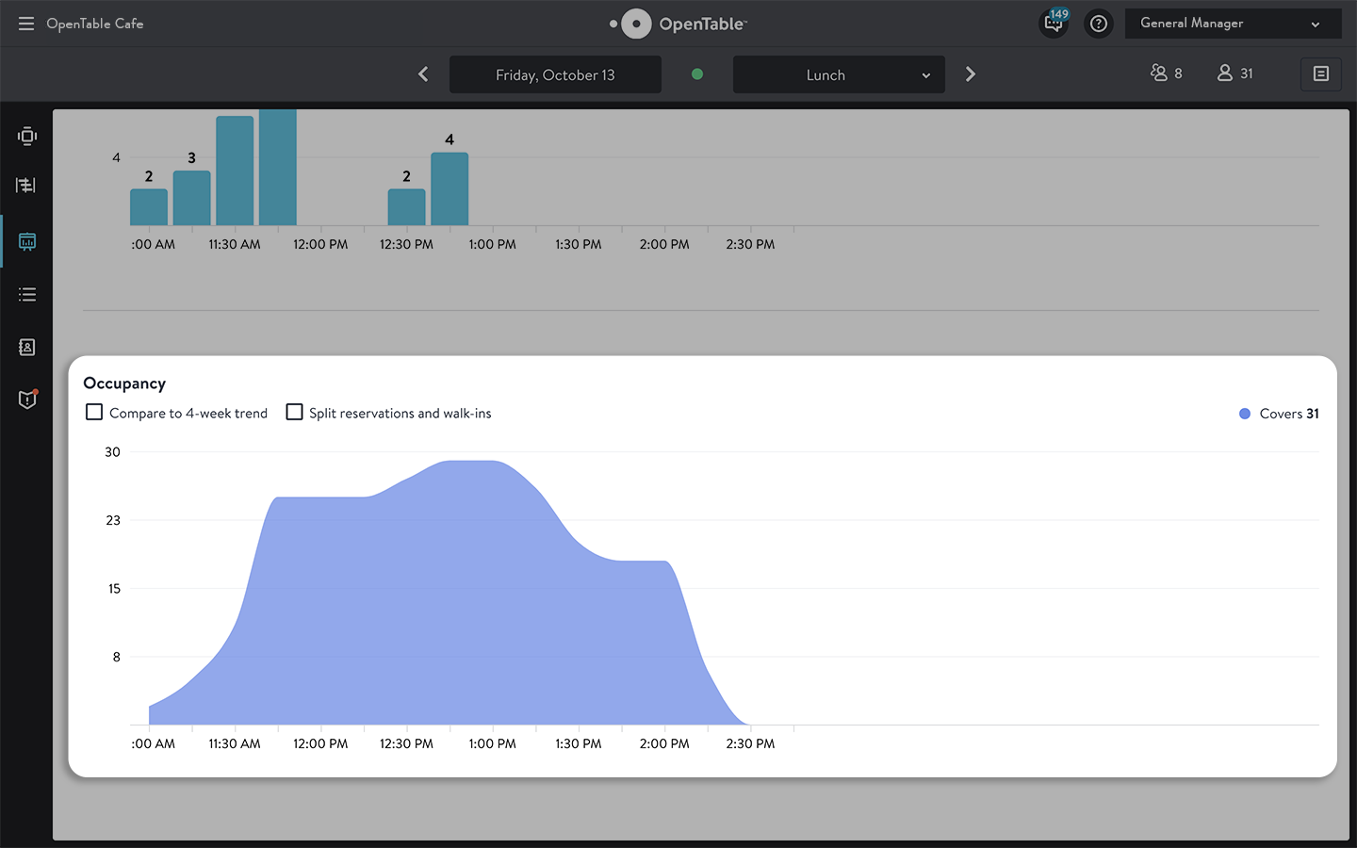1357x848 pixels.
Task: Click the bar labeled 4 in the bar chart
Action: (450, 189)
